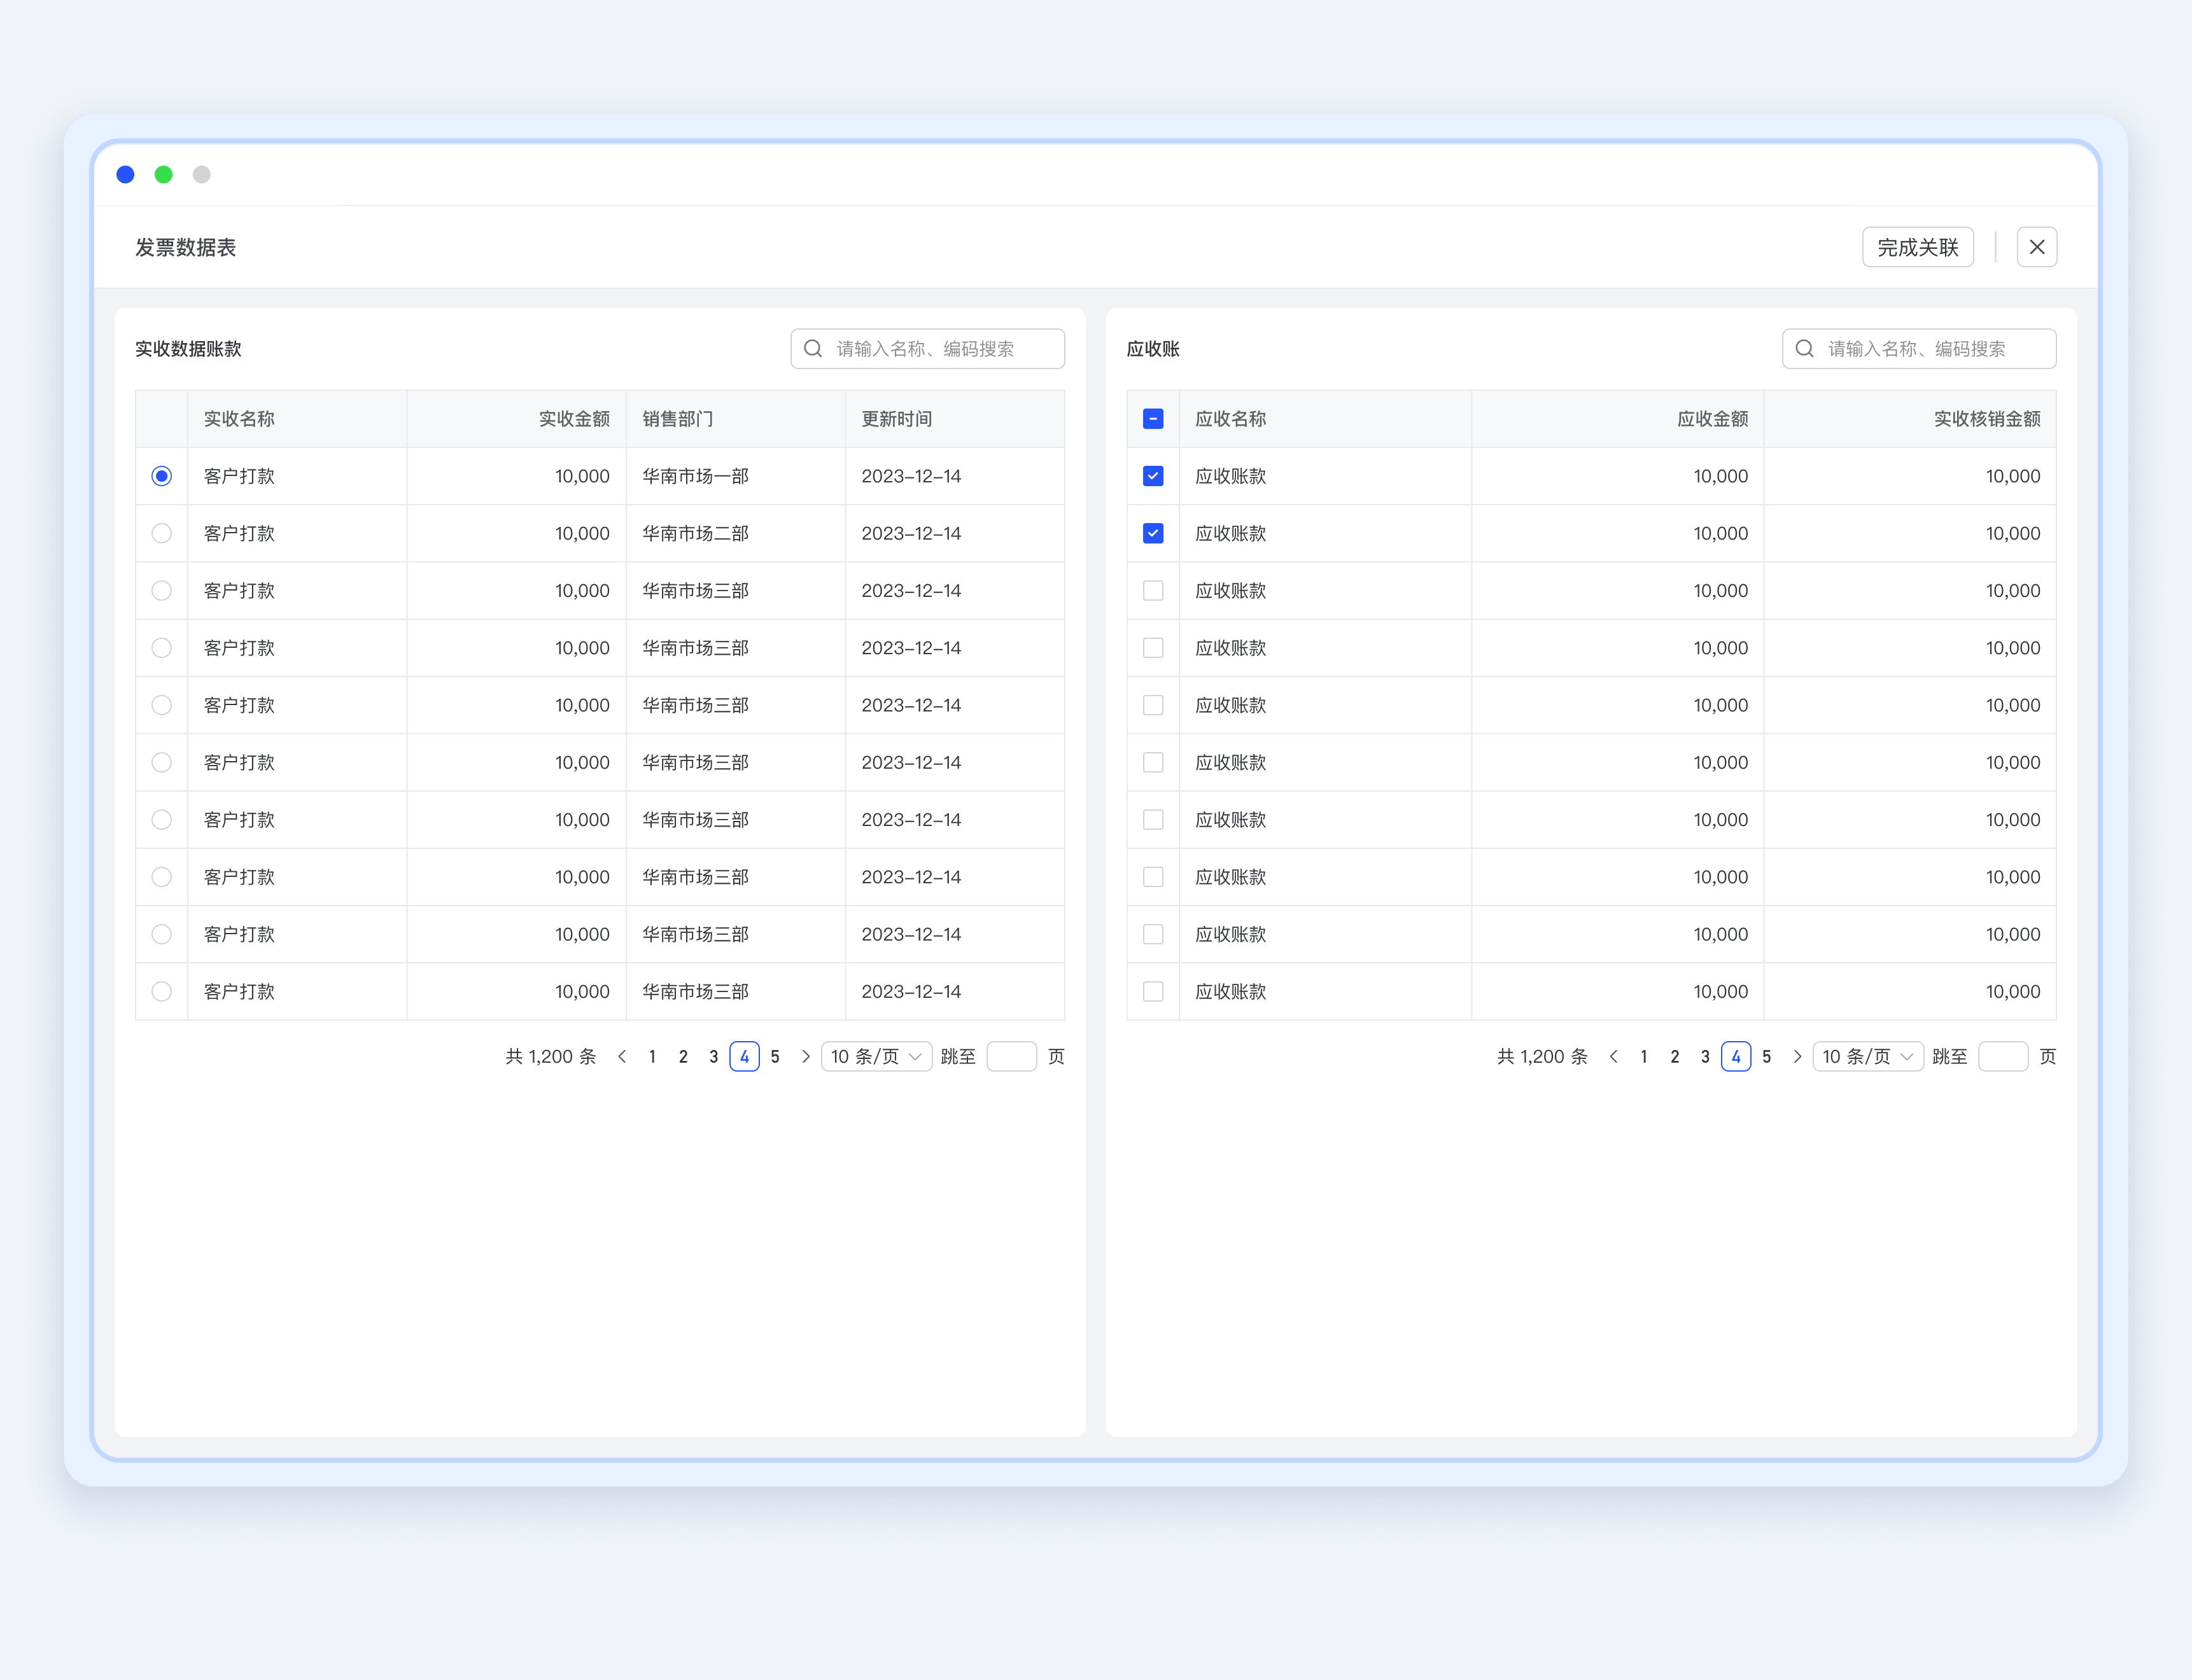Go to previous page in right table pagination
Screen dimensions: 2192x1680
(x=1613, y=1056)
